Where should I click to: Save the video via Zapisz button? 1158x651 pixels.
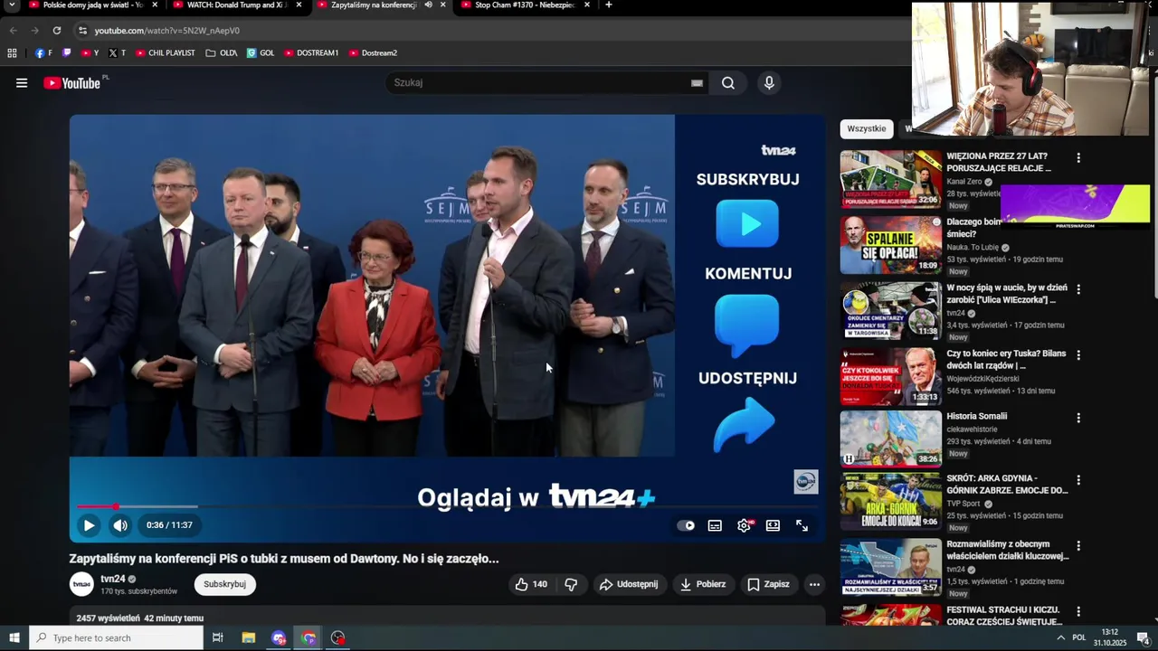768,584
